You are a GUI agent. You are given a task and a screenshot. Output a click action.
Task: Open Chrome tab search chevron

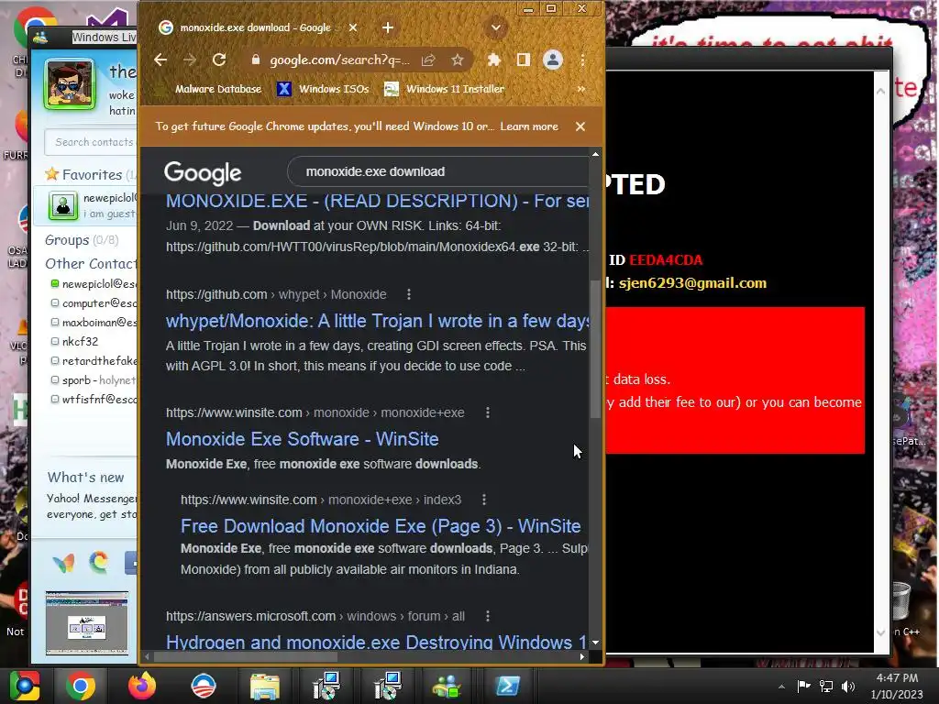tap(496, 27)
